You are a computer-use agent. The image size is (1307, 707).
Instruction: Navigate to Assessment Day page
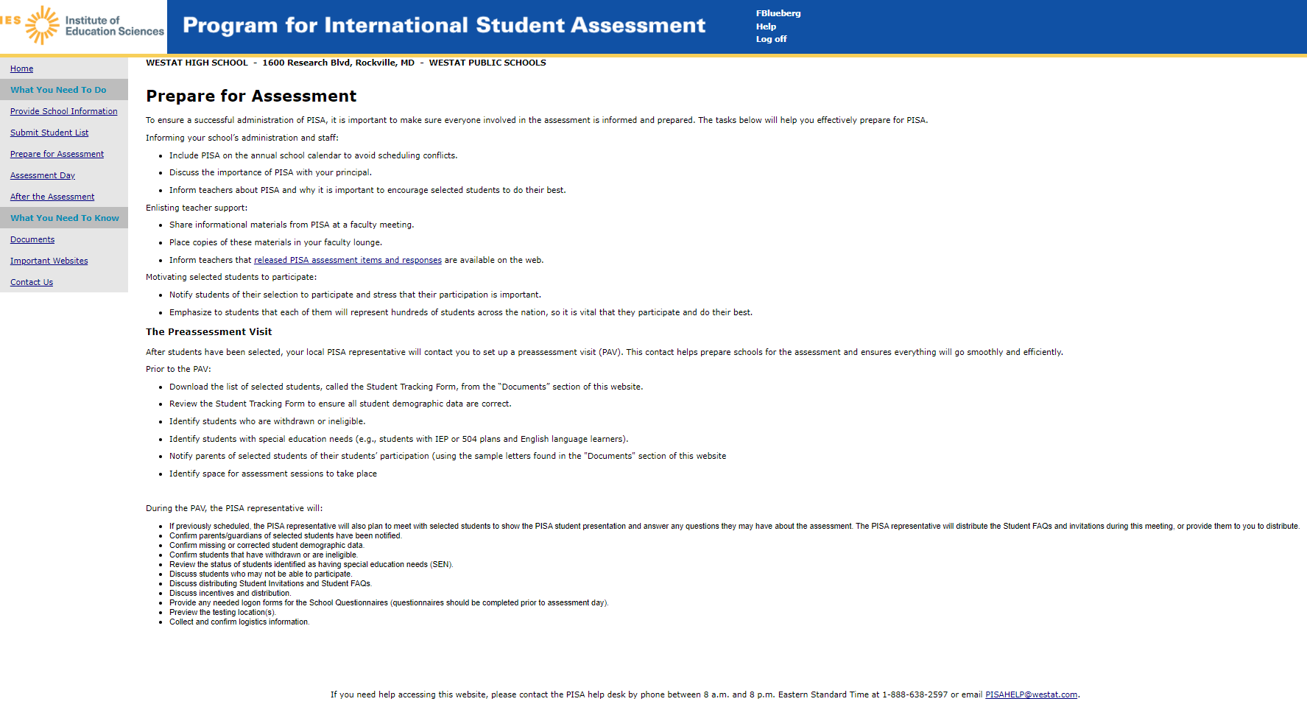click(x=43, y=175)
